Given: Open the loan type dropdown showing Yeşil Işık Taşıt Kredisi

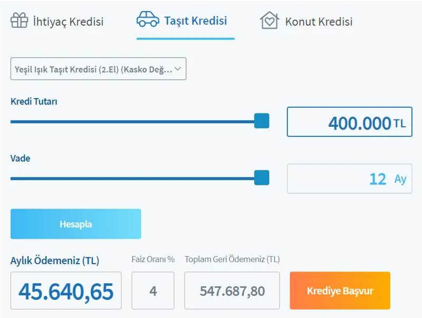Looking at the screenshot, I should (x=98, y=69).
